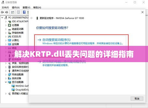The width and height of the screenshot is (148, 108).
Task: Select the 音频输入和输出 tree label
Action: [20, 94]
